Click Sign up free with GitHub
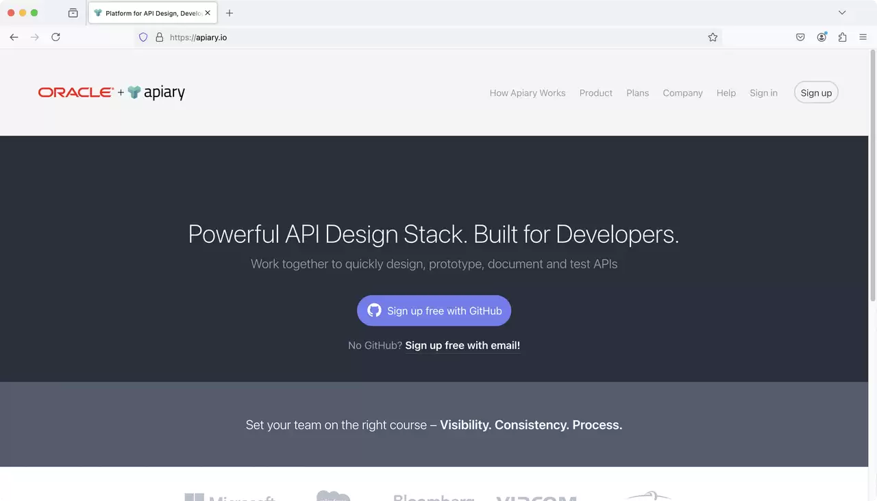The height and width of the screenshot is (501, 877). (x=434, y=311)
